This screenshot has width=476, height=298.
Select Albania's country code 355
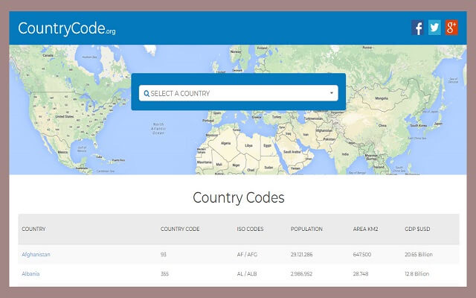[x=164, y=273]
